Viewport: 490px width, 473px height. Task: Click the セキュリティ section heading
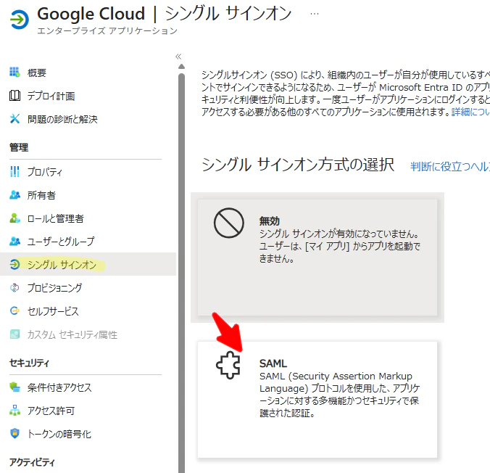click(x=29, y=363)
